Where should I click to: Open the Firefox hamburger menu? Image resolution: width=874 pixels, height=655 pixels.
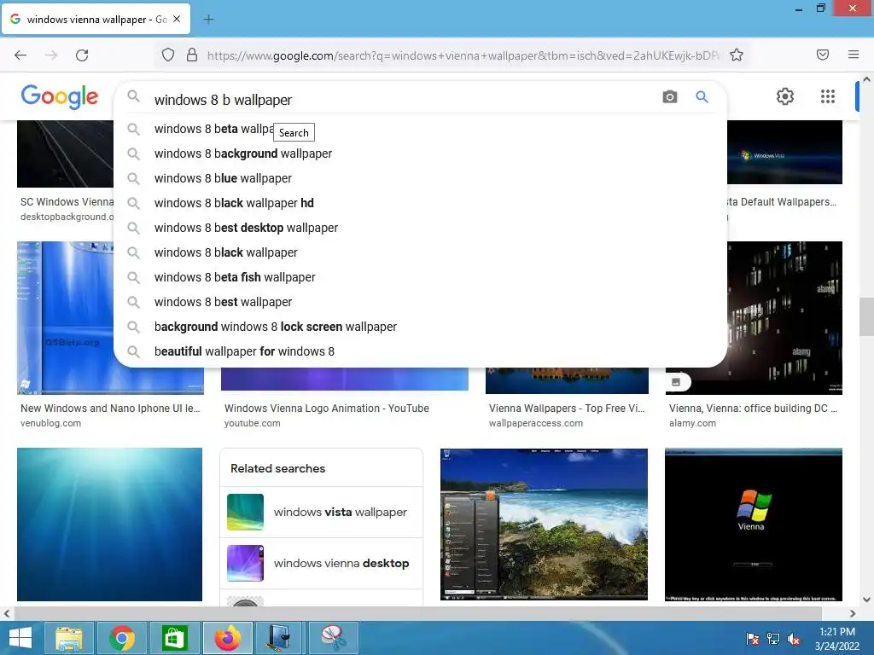(854, 55)
